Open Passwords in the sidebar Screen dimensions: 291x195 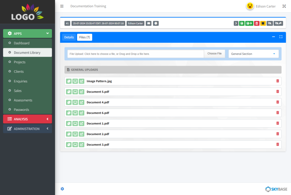click(x=28, y=110)
